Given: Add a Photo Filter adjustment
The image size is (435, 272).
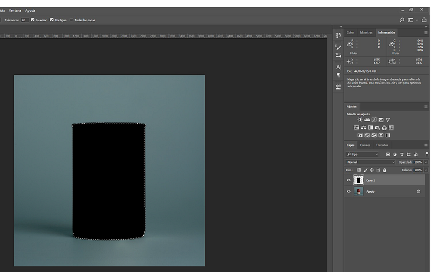Looking at the screenshot, I should pos(377,127).
